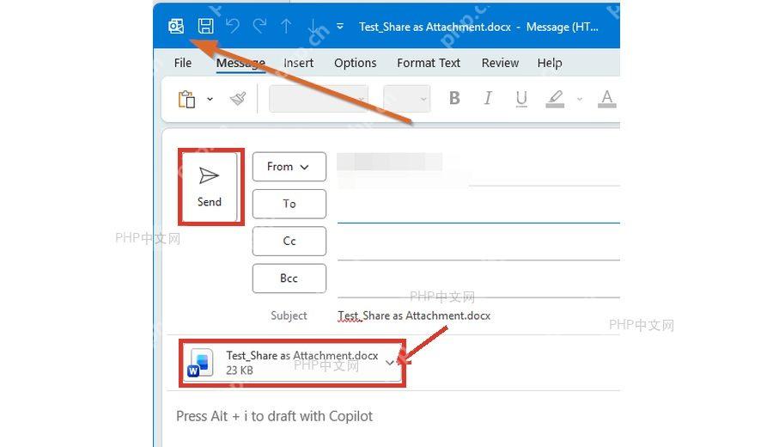Open the Help tab
Viewport: 773px width, 447px height.
coord(549,63)
